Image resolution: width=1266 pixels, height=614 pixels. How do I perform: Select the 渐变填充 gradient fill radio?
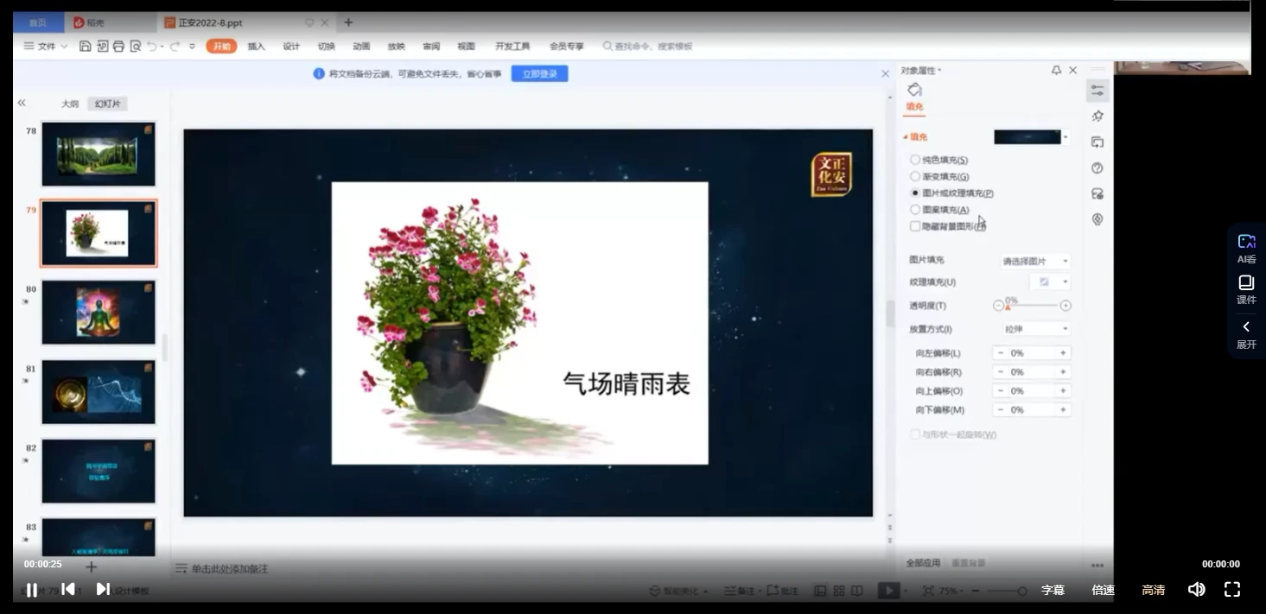tap(915, 176)
